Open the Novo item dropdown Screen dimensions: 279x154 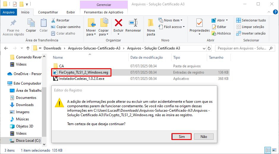tap(173, 20)
